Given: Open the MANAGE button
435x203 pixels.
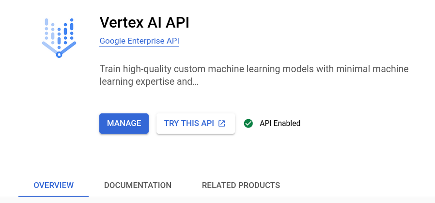Looking at the screenshot, I should tap(124, 124).
